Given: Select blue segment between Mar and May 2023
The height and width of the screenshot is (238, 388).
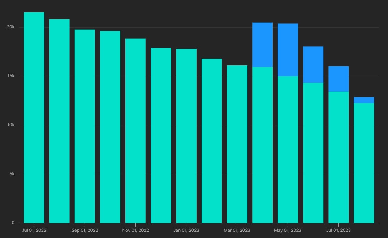Looking at the screenshot, I should coord(262,45).
